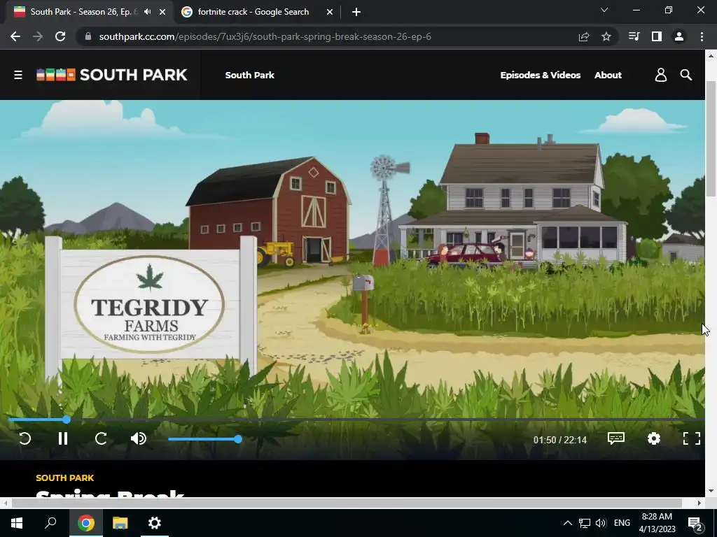
Task: Open the network status tray icon
Action: (585, 523)
